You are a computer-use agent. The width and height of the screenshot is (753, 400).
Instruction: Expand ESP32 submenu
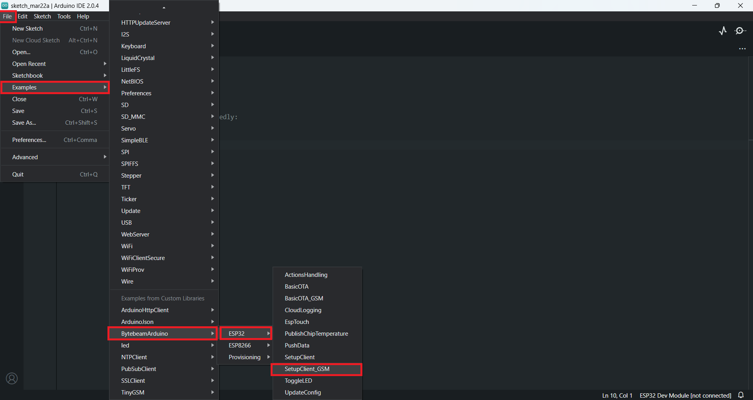point(246,334)
